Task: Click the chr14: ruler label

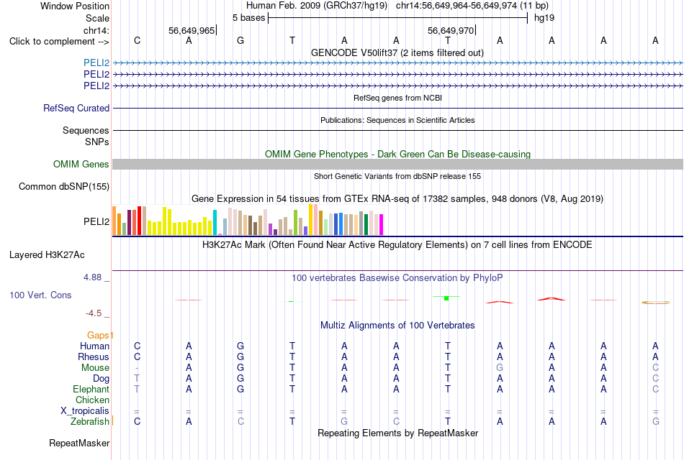Action: coord(96,30)
